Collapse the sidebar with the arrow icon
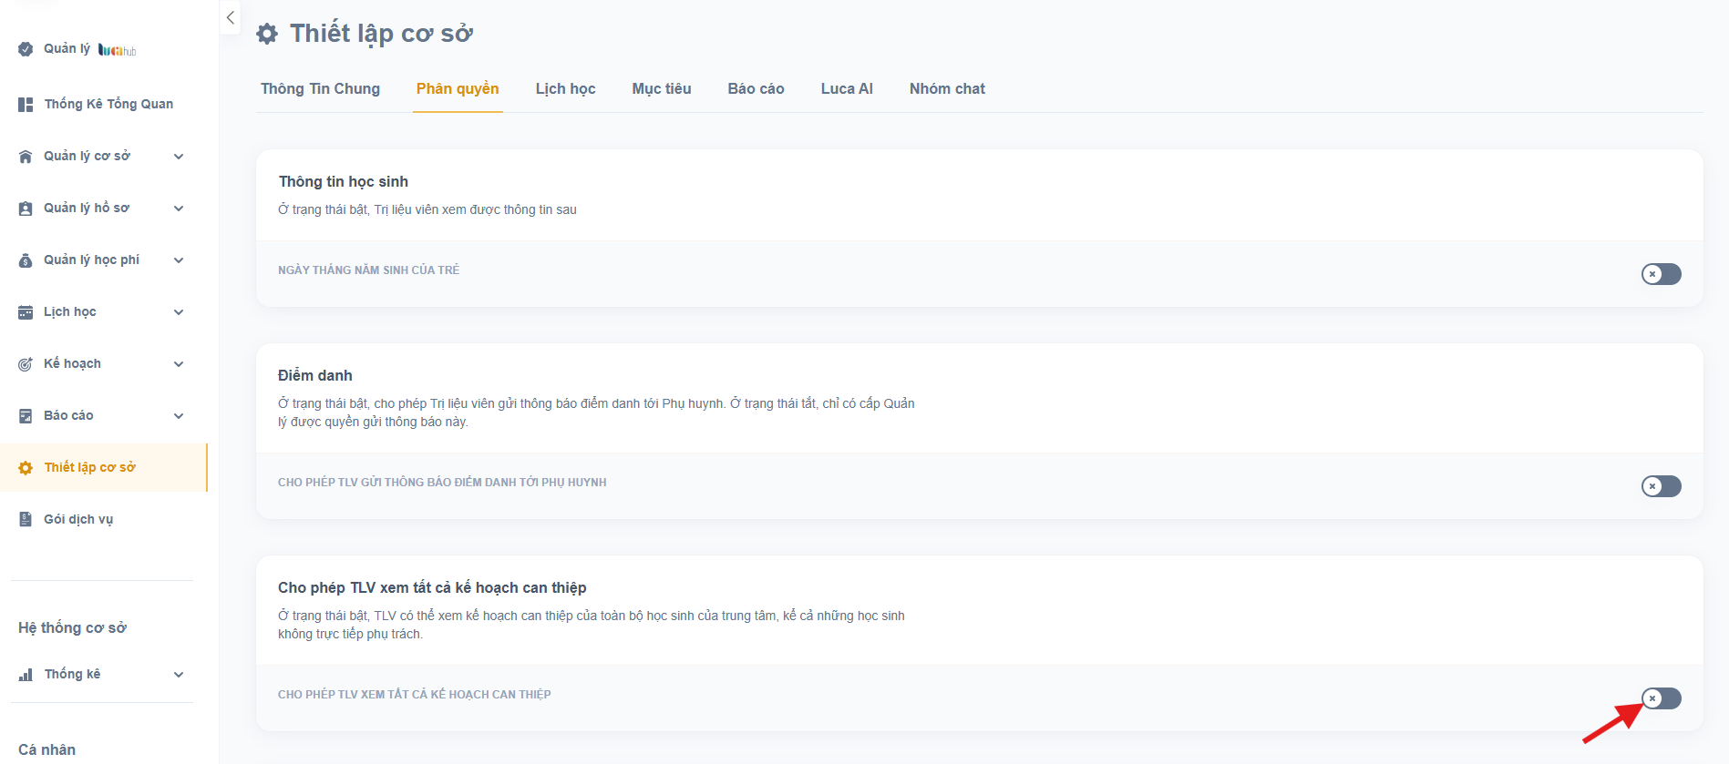The image size is (1729, 764). [231, 17]
